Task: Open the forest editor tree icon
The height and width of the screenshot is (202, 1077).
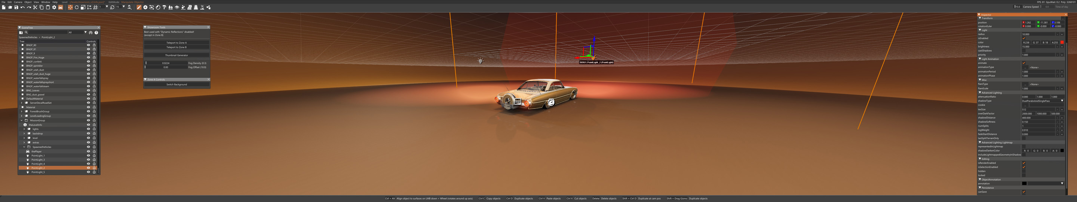Action: (170, 7)
